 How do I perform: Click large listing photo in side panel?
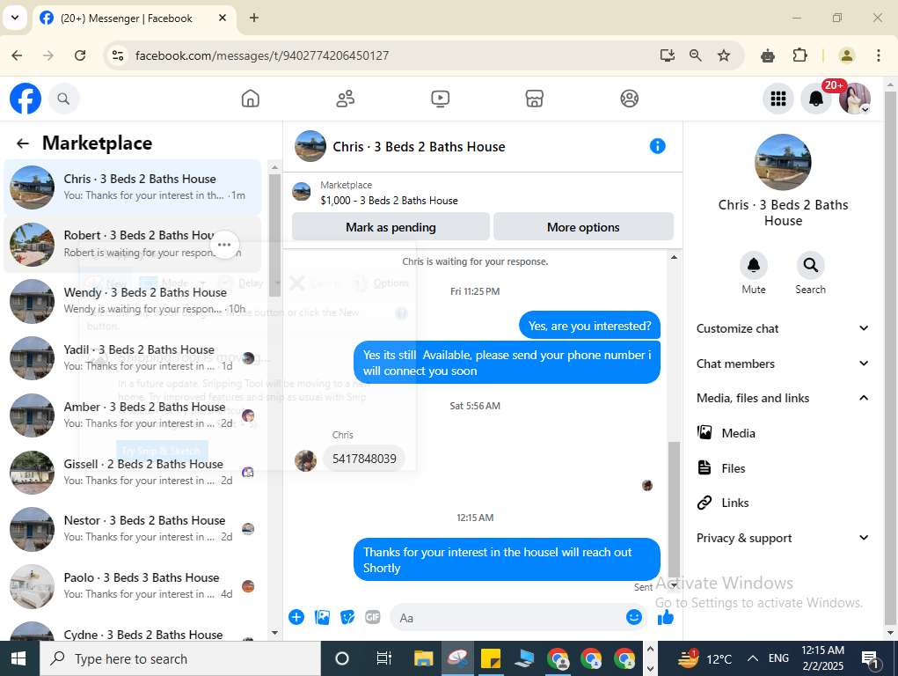click(x=783, y=162)
